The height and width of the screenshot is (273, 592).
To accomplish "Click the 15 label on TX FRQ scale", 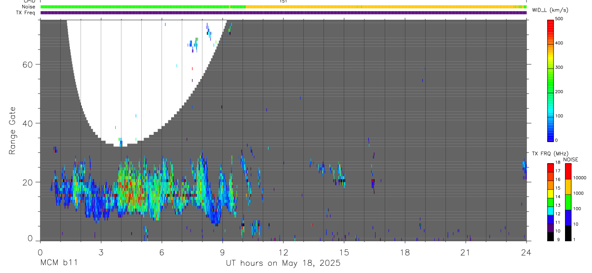I will (x=558, y=188).
